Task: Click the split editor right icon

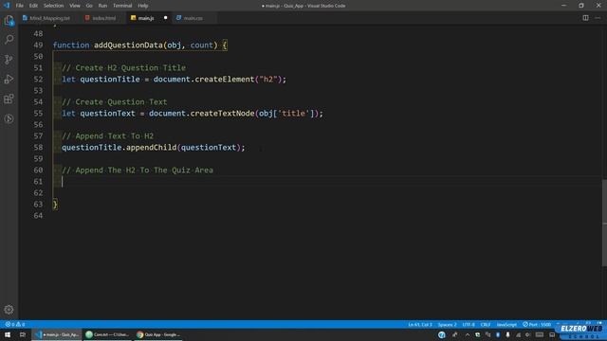Action: pos(585,18)
